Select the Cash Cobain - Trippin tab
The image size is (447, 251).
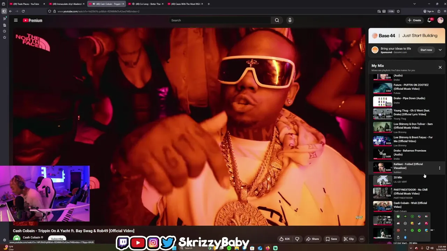tap(106, 4)
